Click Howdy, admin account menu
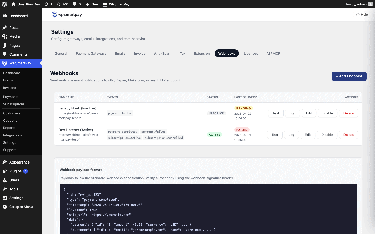Screen dimensions: 375x234 pos(358,4)
